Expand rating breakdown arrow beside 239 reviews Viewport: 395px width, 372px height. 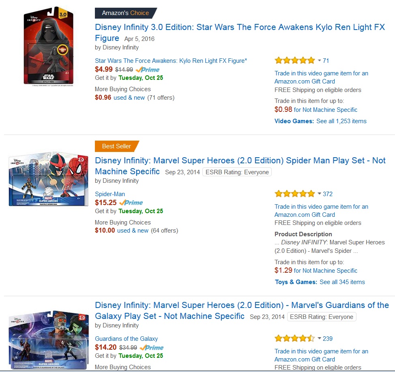tap(319, 339)
